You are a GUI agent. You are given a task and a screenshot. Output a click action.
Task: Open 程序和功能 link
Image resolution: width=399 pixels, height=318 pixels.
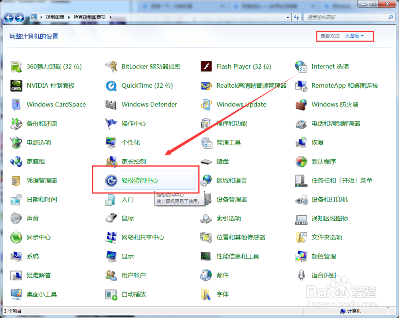[x=232, y=124]
